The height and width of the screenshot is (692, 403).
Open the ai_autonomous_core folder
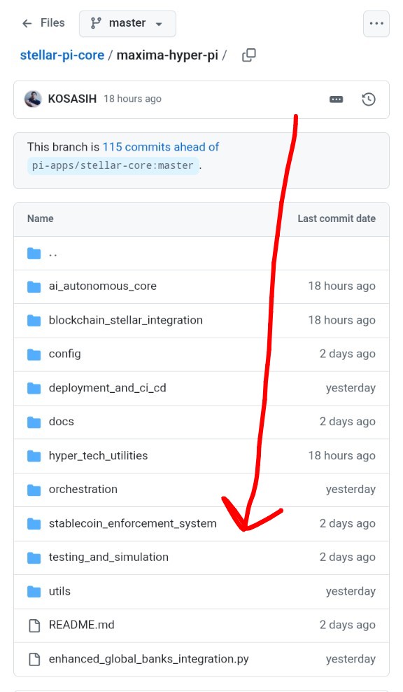[x=103, y=286]
